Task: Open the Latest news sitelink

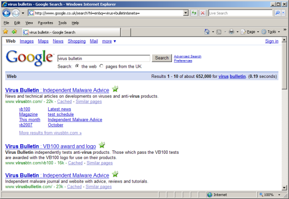Action: point(59,109)
